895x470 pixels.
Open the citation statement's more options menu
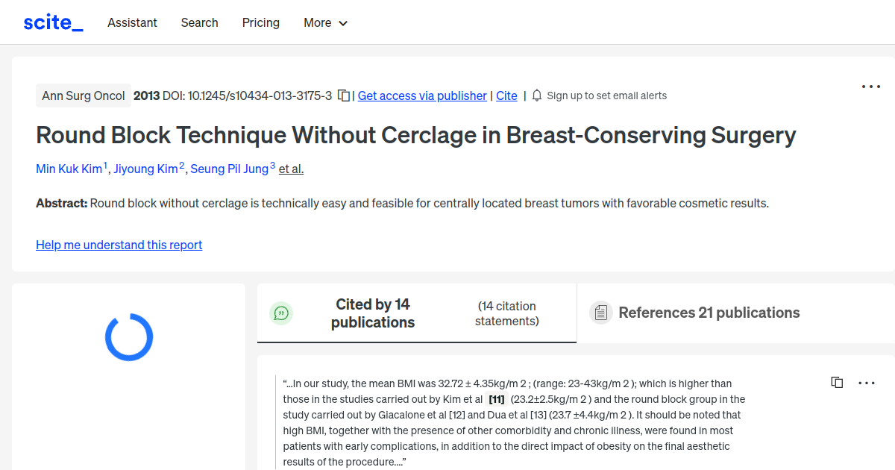[866, 382]
